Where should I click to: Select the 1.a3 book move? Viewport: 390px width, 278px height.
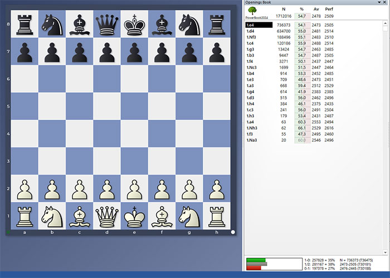click(250, 86)
